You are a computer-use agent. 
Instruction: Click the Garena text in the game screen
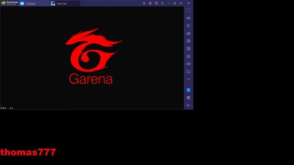click(91, 79)
